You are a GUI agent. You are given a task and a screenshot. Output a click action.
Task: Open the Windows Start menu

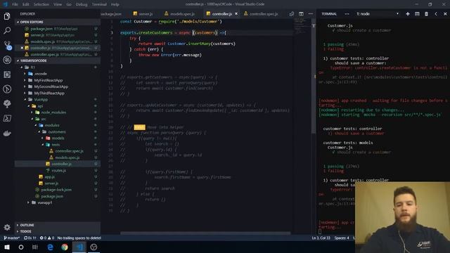point(7,247)
